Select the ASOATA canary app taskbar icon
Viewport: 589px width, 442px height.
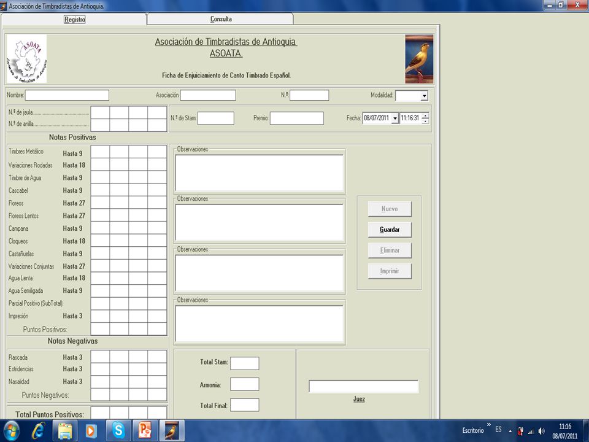(x=172, y=431)
